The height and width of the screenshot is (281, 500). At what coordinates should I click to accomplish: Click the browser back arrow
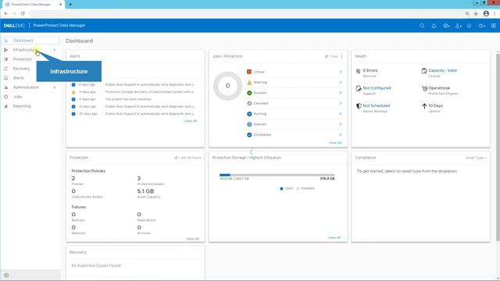pos(6,14)
